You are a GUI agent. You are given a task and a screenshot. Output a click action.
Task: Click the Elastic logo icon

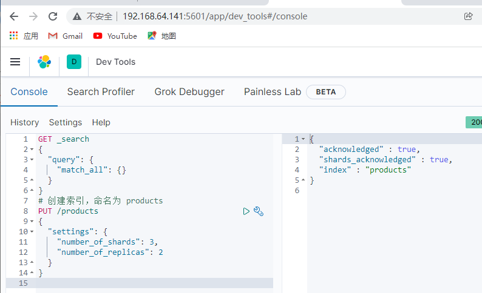tap(44, 62)
